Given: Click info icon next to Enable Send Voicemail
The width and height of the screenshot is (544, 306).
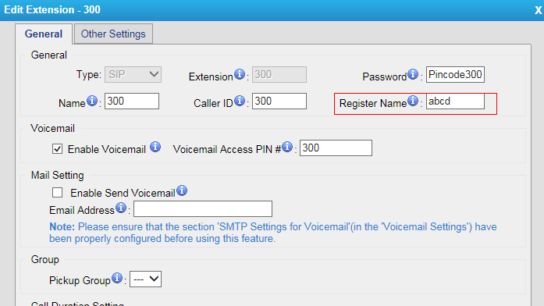Looking at the screenshot, I should point(182,190).
